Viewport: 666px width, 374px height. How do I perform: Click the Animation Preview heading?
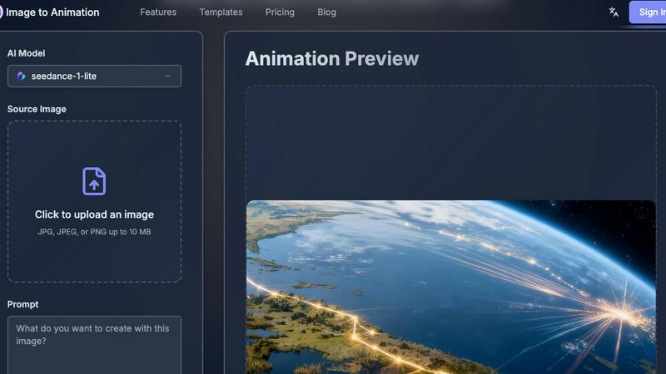(331, 58)
